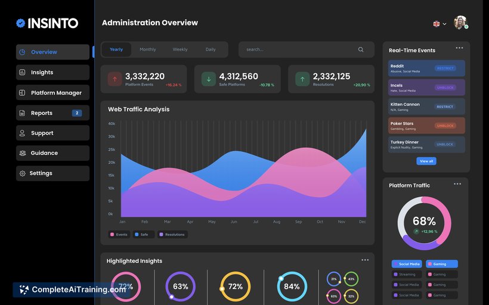Click the 4,312,560 Safe Platforms value
The width and height of the screenshot is (489, 305).
239,76
